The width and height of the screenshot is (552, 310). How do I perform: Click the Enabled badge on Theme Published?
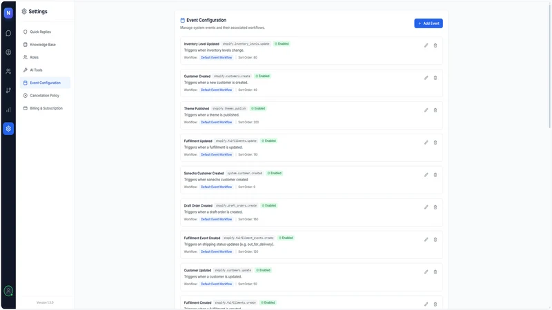pyautogui.click(x=258, y=108)
